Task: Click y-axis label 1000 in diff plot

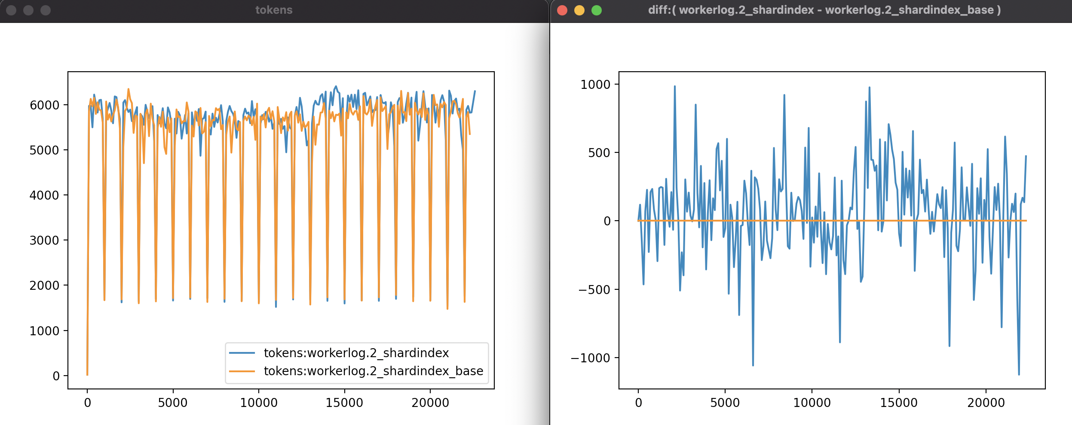Action: 595,85
